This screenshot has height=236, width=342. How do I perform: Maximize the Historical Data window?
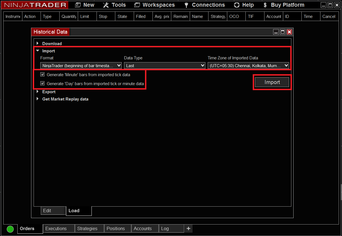[x=283, y=32]
